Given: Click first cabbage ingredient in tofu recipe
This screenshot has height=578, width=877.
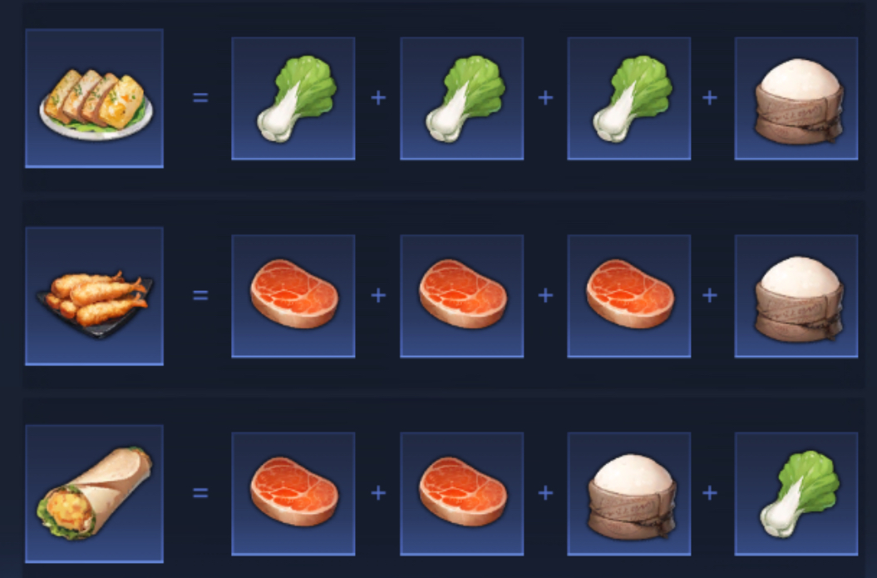Looking at the screenshot, I should click(x=293, y=98).
